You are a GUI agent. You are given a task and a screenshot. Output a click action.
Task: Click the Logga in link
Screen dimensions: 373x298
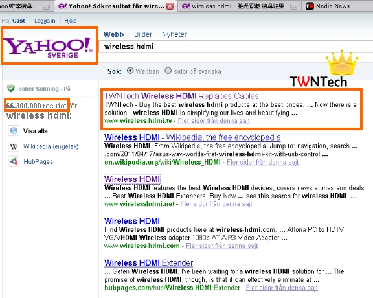pos(45,21)
